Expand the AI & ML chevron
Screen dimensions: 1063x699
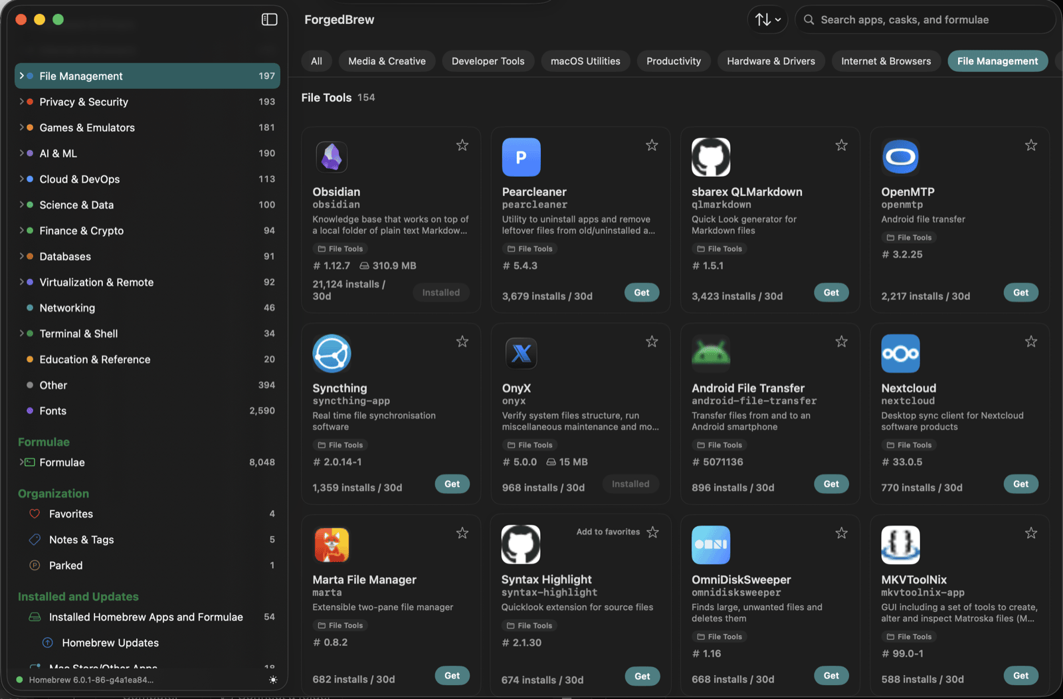click(21, 153)
